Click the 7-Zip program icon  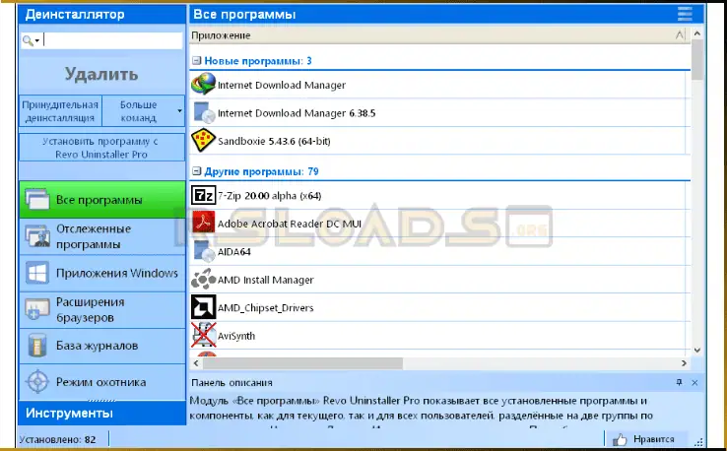click(204, 195)
